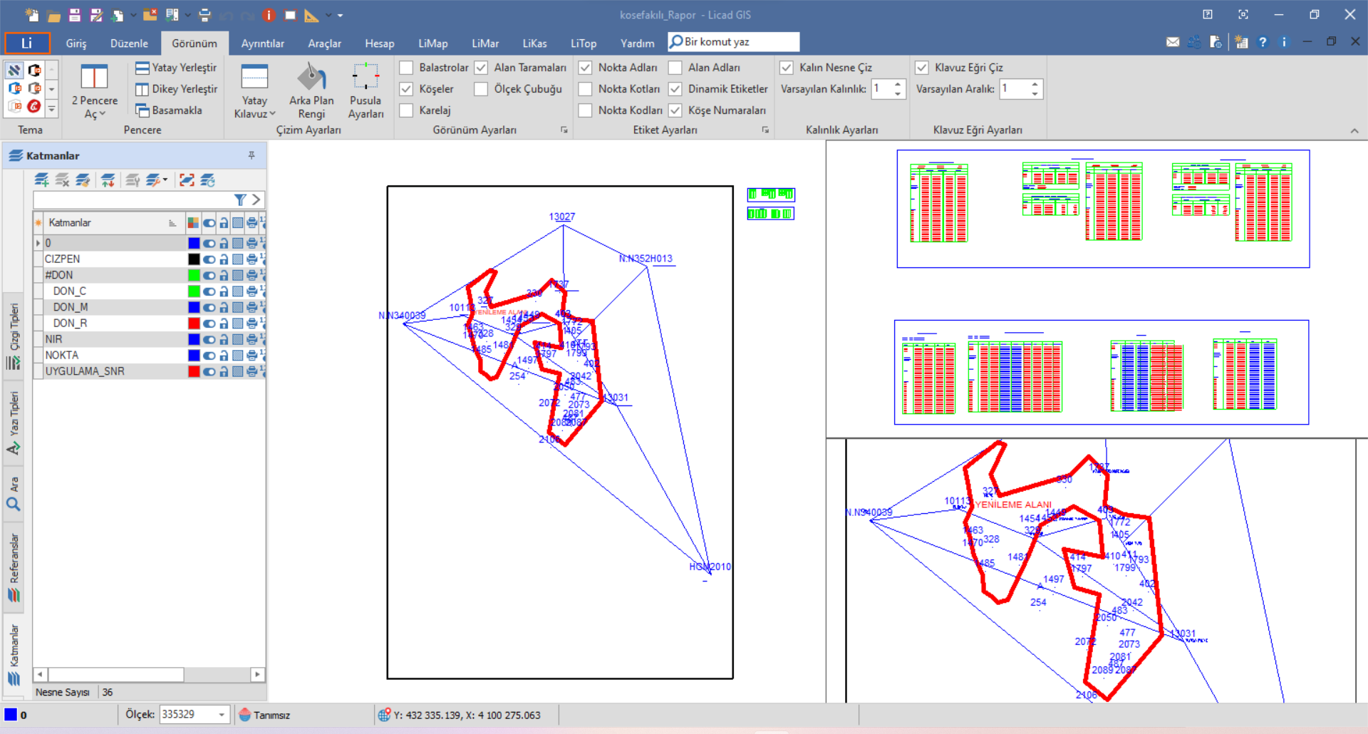Image resolution: width=1368 pixels, height=734 pixels.
Task: Pin the Katmanlar panel
Action: 252,155
